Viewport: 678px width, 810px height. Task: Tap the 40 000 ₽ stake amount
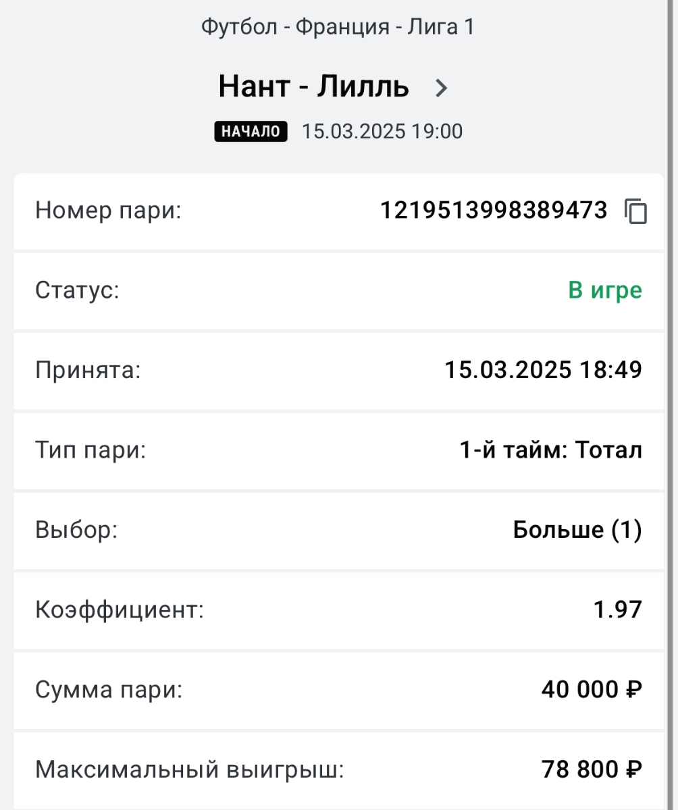[592, 690]
